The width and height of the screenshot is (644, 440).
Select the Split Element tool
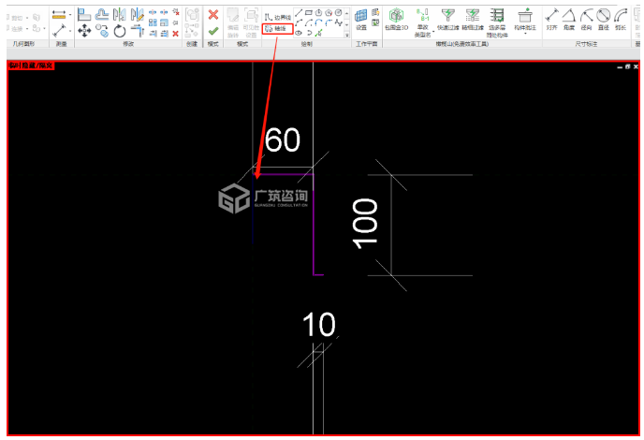click(x=153, y=12)
